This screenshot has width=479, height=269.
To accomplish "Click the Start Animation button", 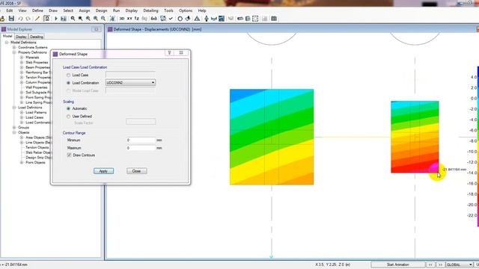I will coord(397,265).
